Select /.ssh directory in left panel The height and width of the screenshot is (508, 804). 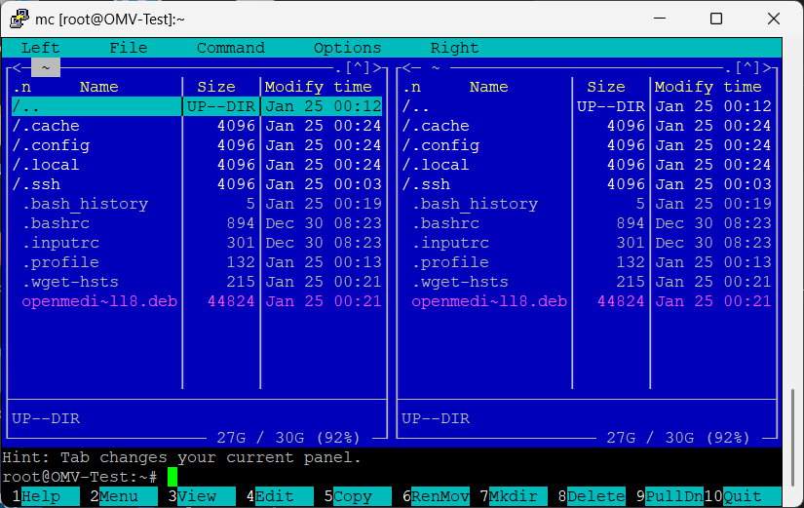point(197,184)
